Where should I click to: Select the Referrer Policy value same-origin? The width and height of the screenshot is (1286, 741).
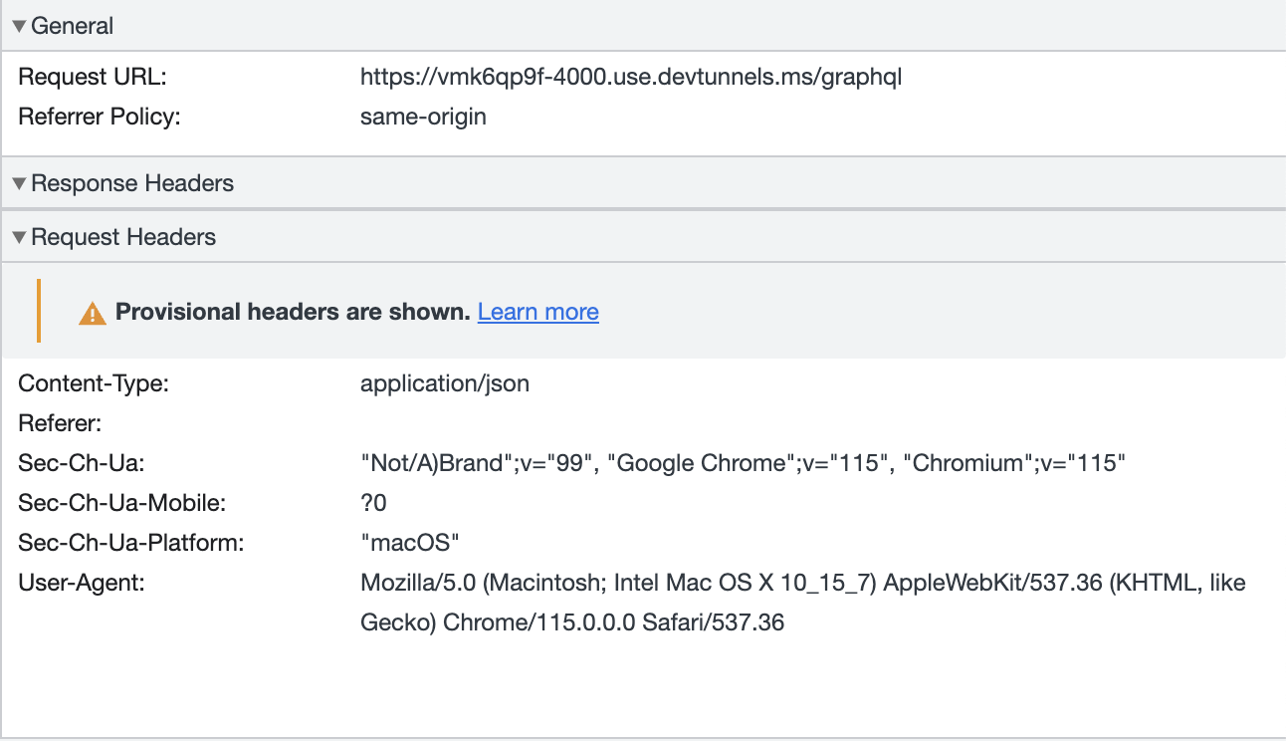pyautogui.click(x=423, y=117)
